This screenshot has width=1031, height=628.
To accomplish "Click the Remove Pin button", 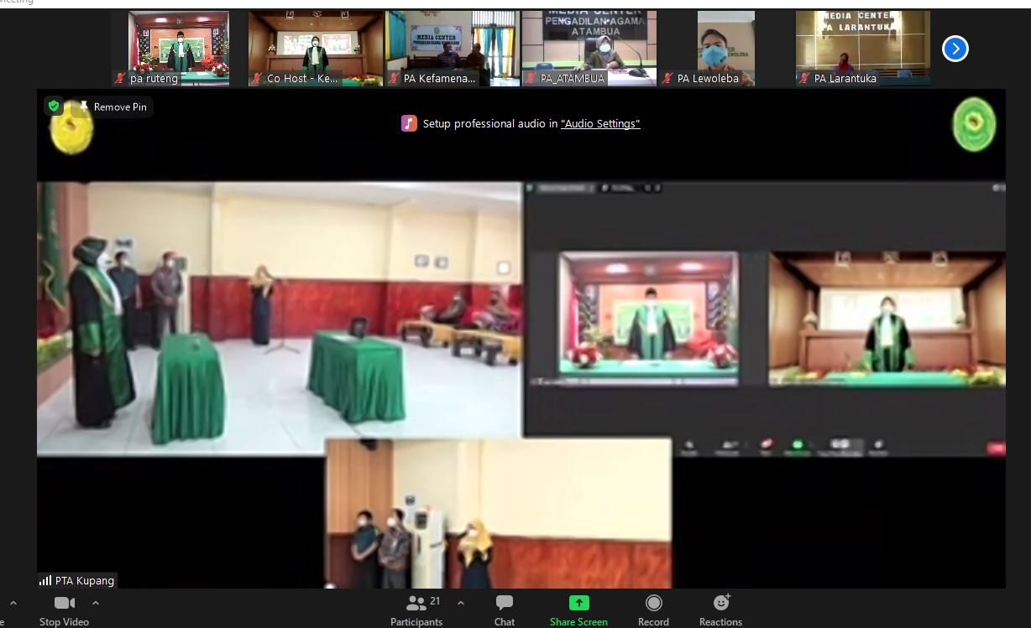I will 113,106.
